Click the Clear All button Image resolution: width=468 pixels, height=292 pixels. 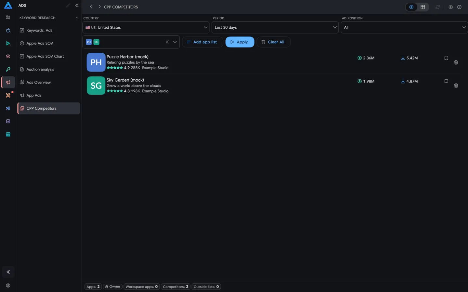(273, 42)
